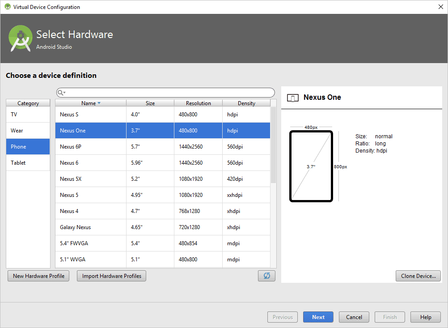
Task: Pick the Galaxy Nexus device
Action: click(162, 227)
